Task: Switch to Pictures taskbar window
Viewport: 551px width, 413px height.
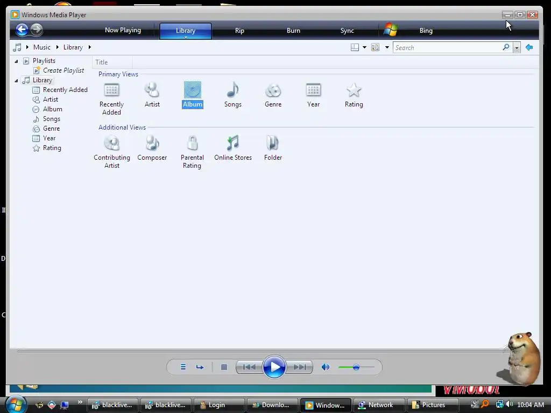Action: coord(433,405)
